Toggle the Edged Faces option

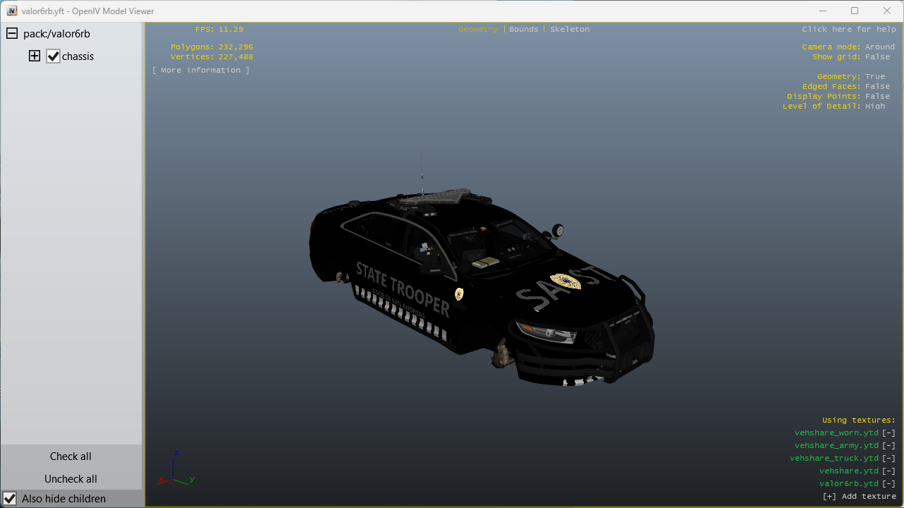[877, 87]
